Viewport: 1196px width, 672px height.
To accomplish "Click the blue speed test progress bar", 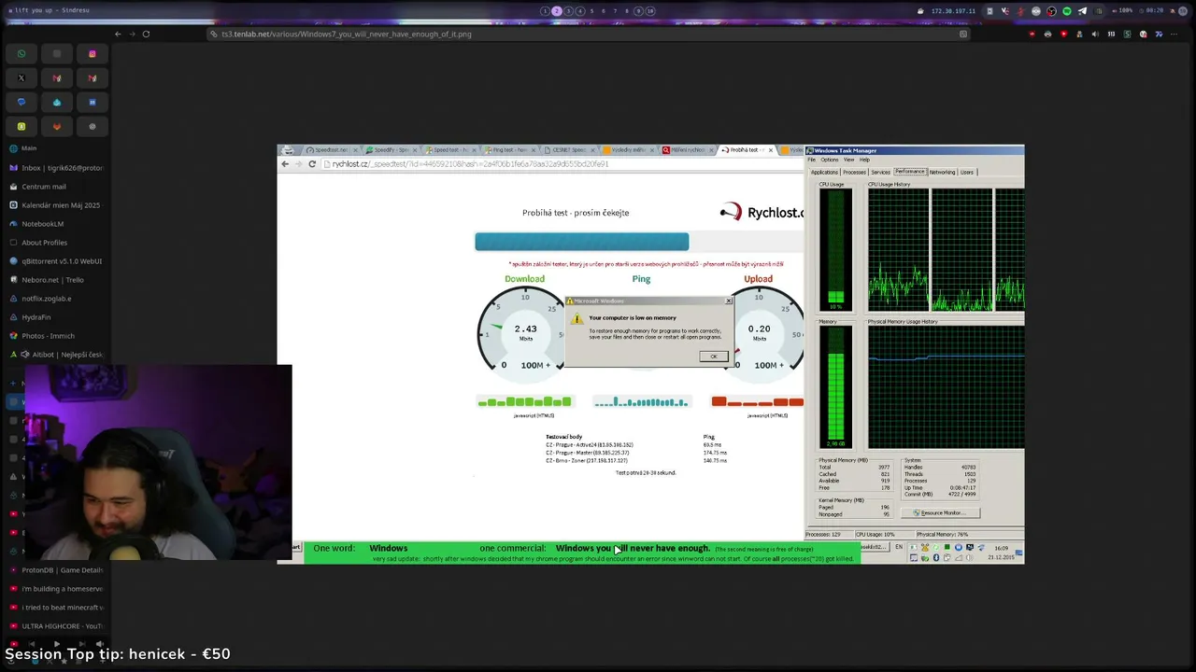I will pyautogui.click(x=581, y=243).
